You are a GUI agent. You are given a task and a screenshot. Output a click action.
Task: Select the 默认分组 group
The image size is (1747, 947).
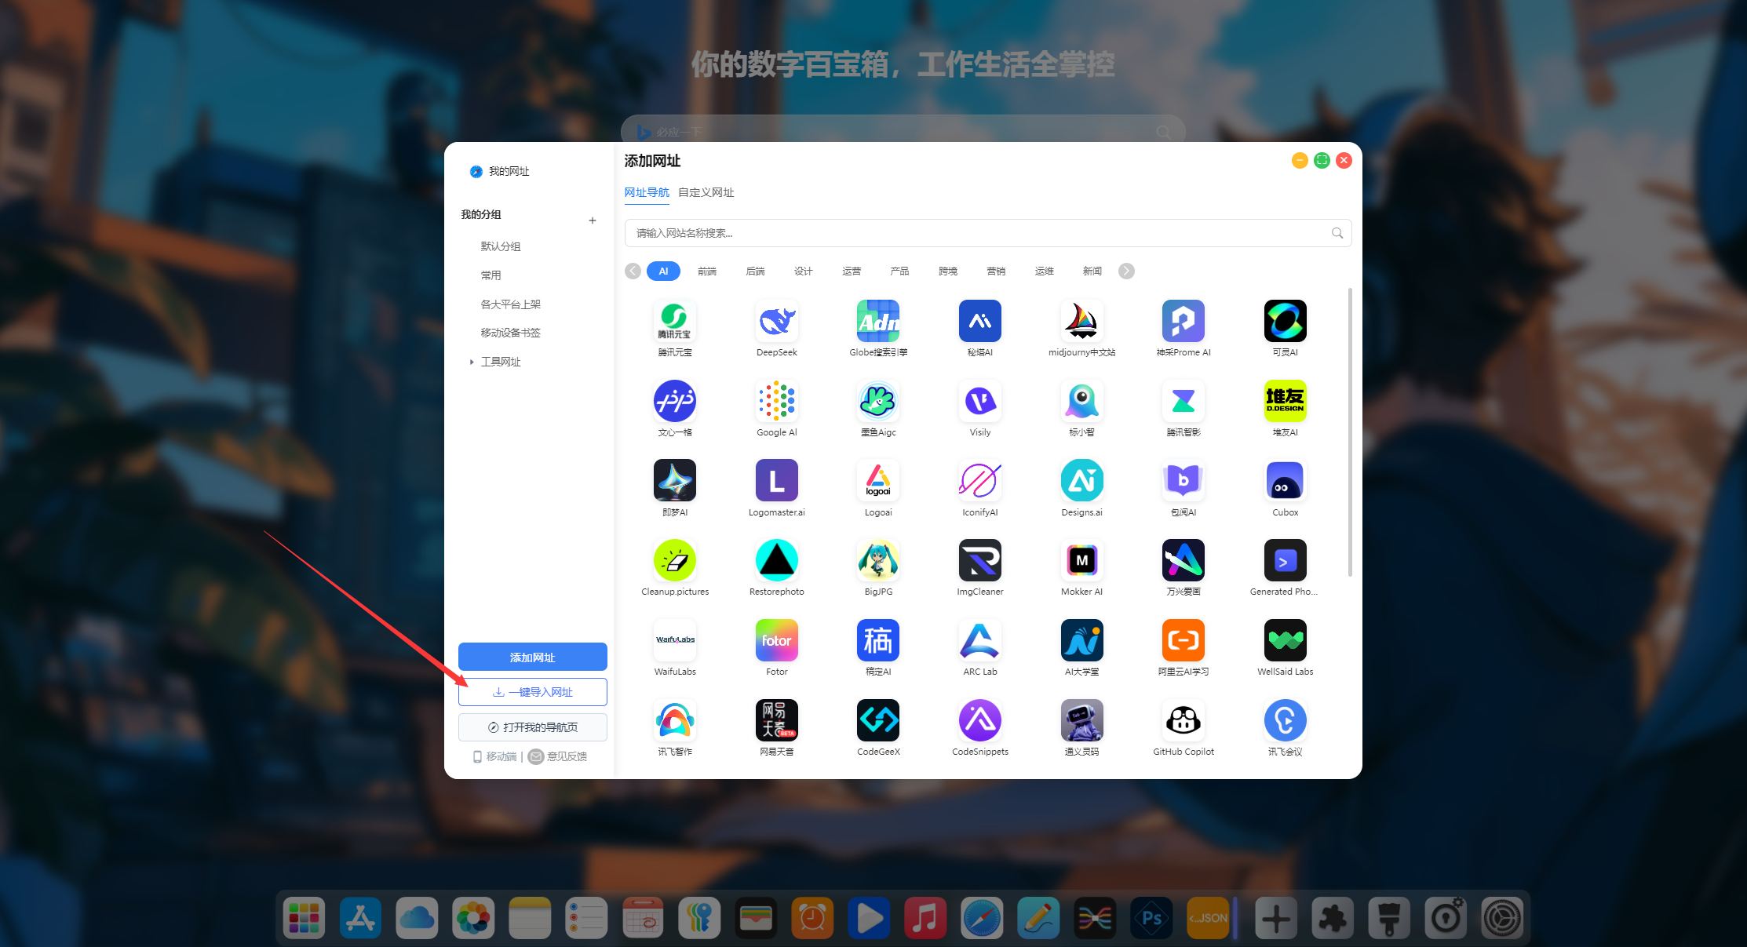[x=501, y=246]
